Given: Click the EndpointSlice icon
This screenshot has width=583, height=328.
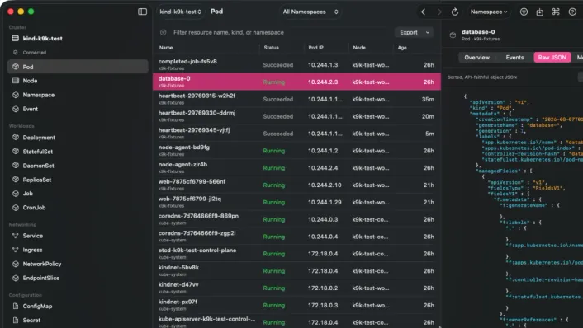Looking at the screenshot, I should (16, 278).
